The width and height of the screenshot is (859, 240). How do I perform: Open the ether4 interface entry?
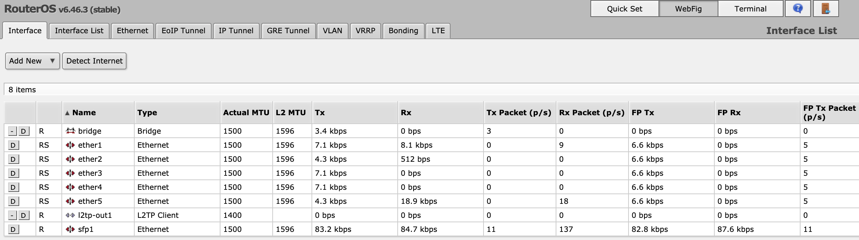(x=90, y=187)
